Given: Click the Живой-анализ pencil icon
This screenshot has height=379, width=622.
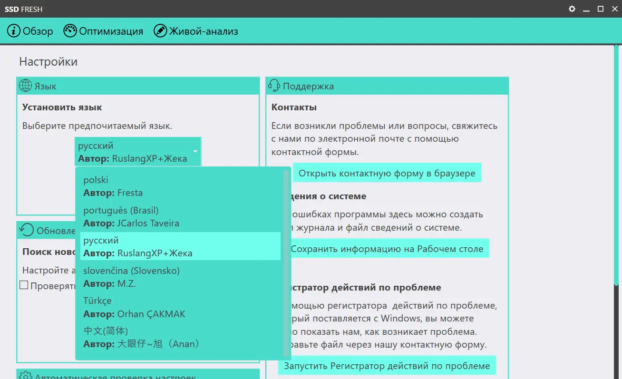Looking at the screenshot, I should [x=160, y=30].
